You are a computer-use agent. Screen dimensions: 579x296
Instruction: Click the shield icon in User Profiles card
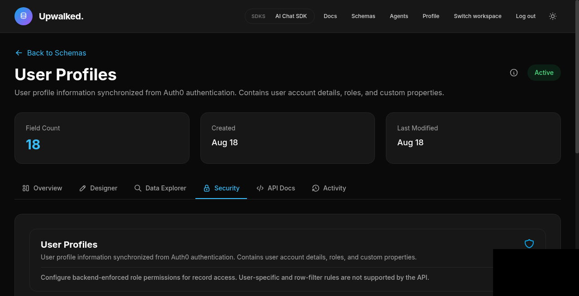point(529,244)
